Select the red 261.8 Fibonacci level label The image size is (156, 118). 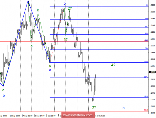click(x=146, y=110)
